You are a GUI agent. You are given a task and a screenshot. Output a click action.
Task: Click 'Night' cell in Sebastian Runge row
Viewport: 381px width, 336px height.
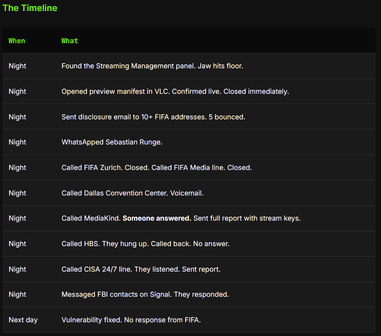click(x=17, y=142)
